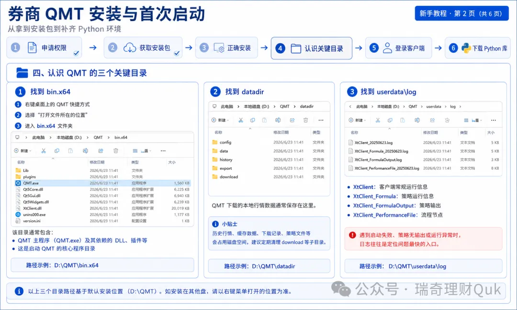This screenshot has height=310, width=517.
Task: Open 新建 dropdown in log explorer
Action: [358, 120]
